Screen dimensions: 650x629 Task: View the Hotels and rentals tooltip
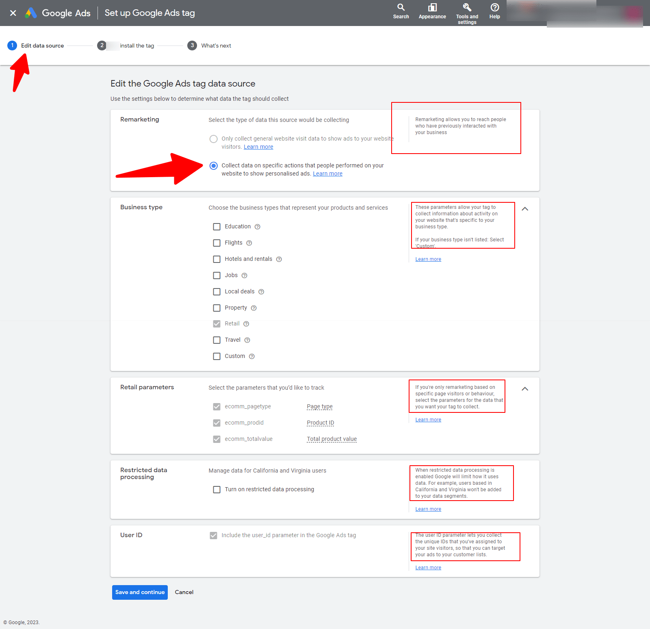click(279, 259)
